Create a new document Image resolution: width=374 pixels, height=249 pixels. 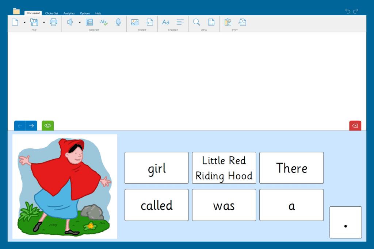point(15,22)
